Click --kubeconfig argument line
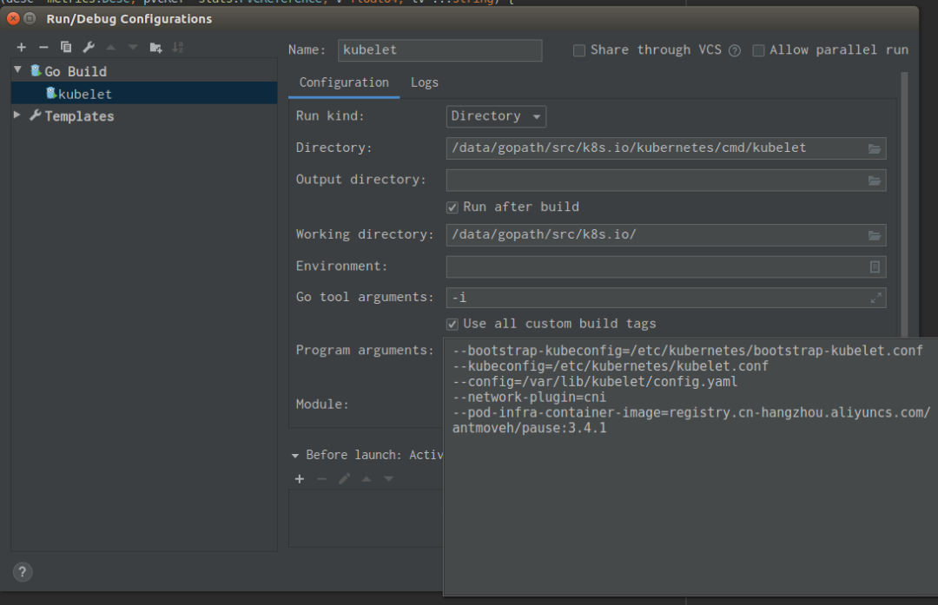The height and width of the screenshot is (605, 938). coord(611,366)
